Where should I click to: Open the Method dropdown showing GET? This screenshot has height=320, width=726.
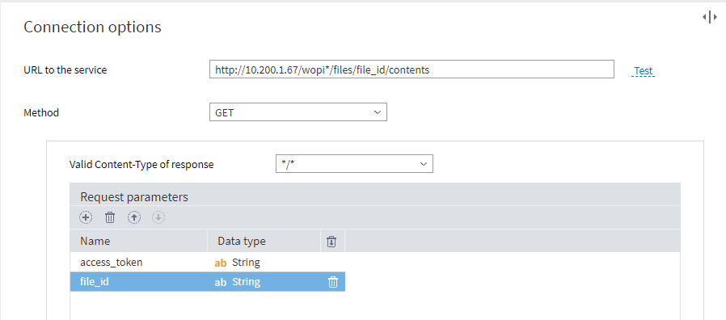pos(298,112)
